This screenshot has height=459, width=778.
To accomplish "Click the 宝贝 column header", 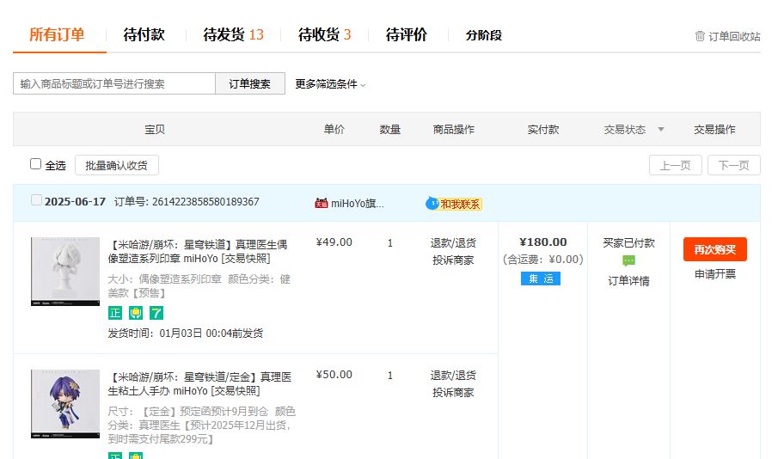I will (x=154, y=130).
